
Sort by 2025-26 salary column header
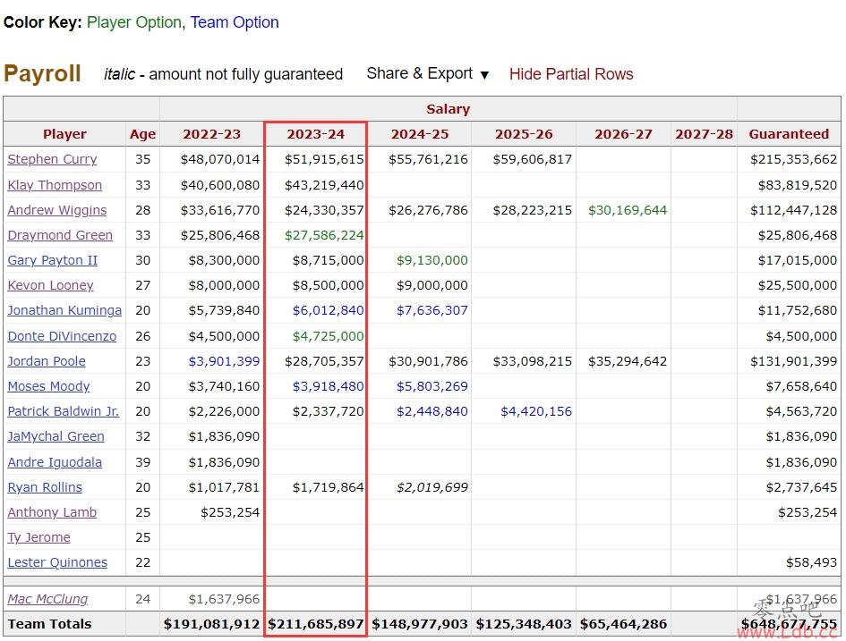(524, 134)
